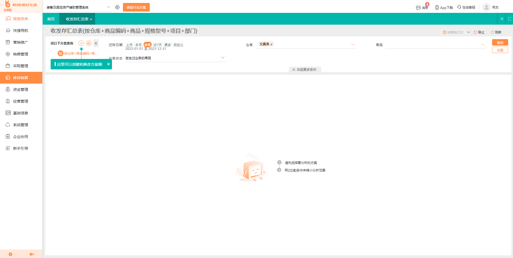Switch to the 首页 tab

(51, 19)
